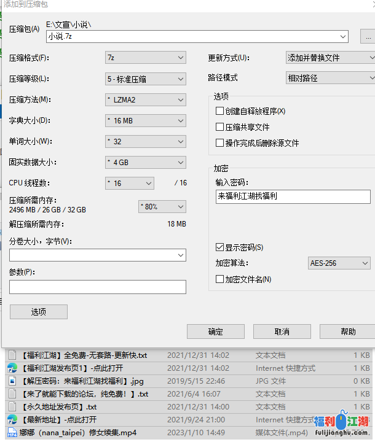Click the mp4 video file icon

pyautogui.click(x=12, y=433)
